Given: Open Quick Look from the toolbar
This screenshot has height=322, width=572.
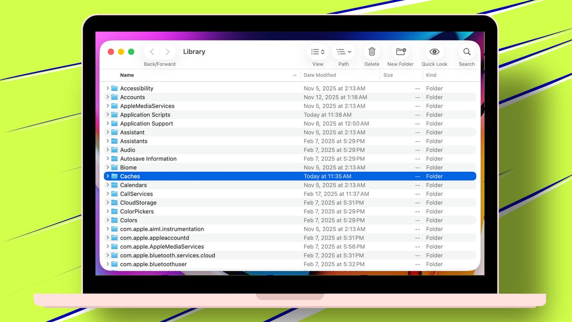Looking at the screenshot, I should coord(434,52).
